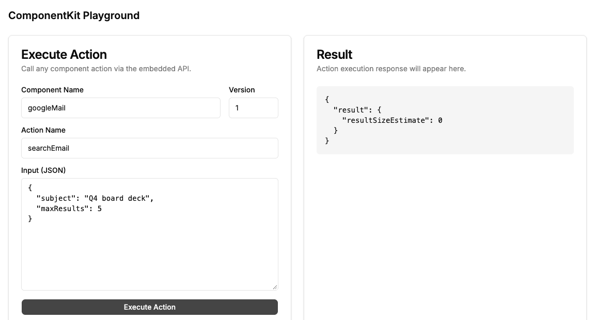Click the Execute Action panel heading
The image size is (595, 320).
pos(64,55)
